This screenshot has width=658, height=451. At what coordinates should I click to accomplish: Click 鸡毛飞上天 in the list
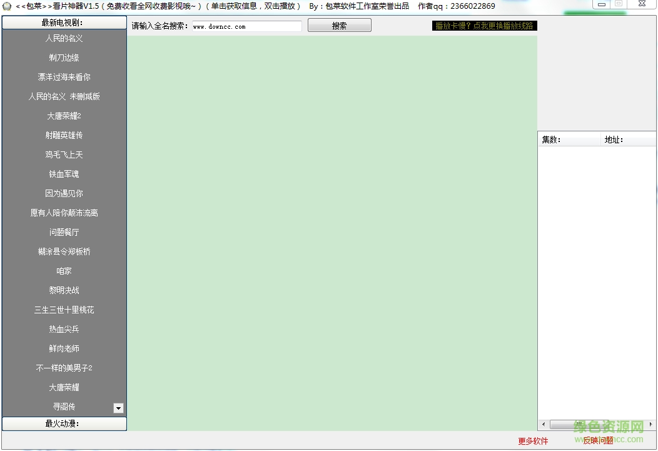(64, 155)
